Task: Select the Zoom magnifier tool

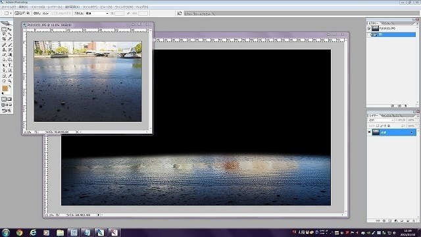Action: click(x=9, y=80)
